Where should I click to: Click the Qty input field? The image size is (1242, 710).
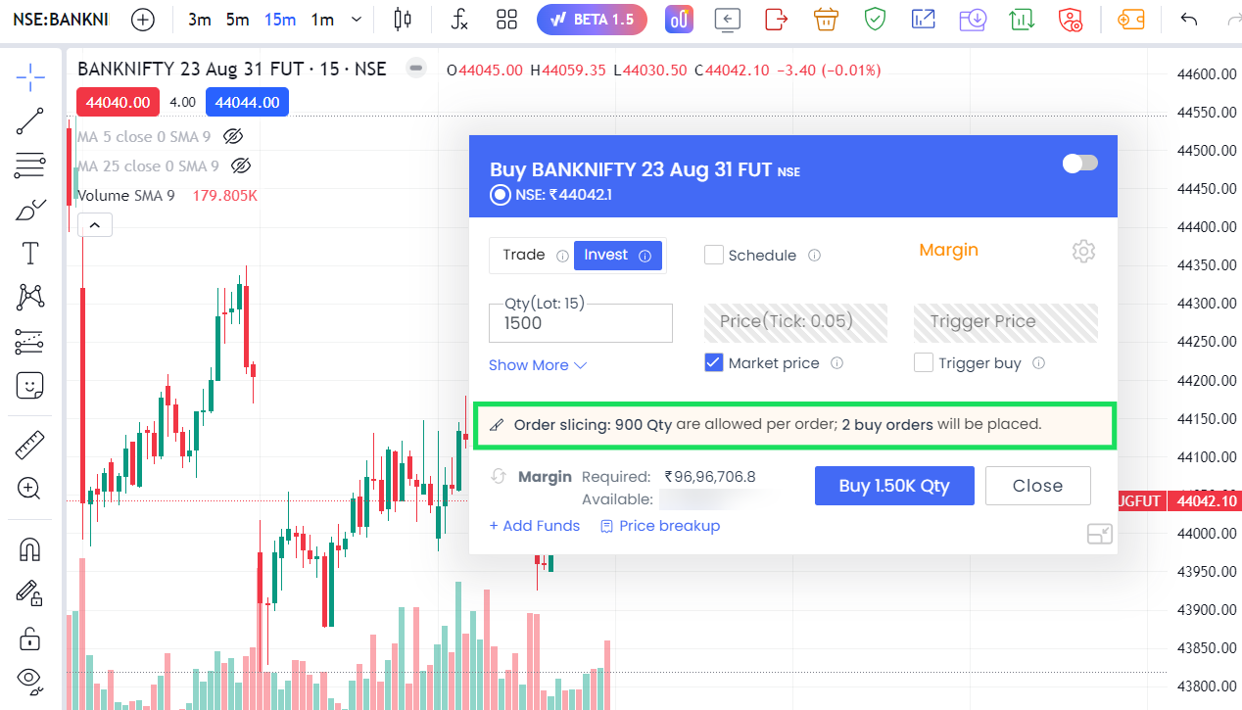(x=581, y=323)
